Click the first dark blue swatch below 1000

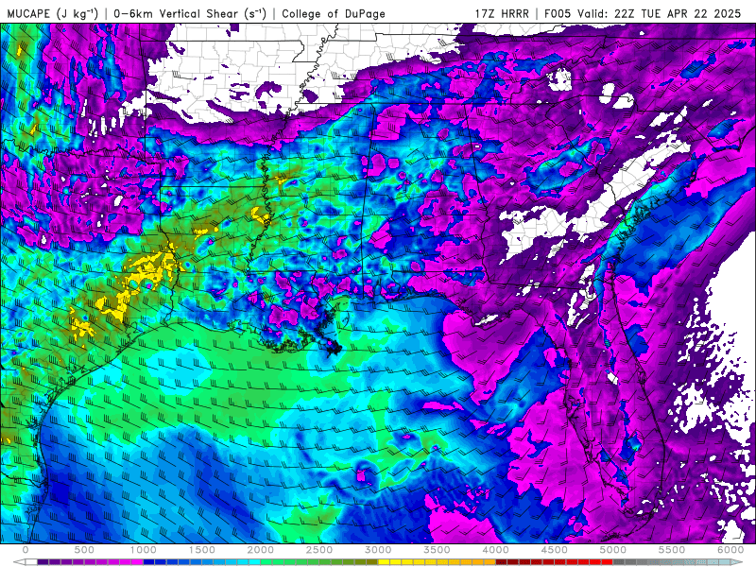click(x=149, y=561)
